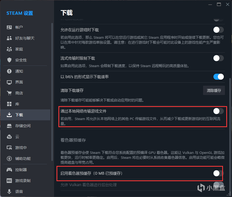Click the drive icon beside 存储空间

pos(9,126)
